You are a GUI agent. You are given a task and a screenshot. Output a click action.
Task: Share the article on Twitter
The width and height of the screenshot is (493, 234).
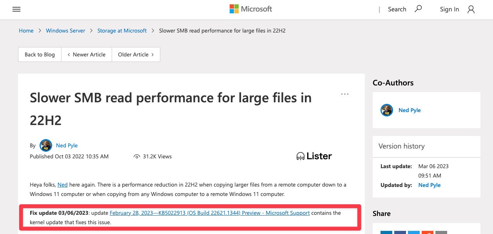[413, 232]
